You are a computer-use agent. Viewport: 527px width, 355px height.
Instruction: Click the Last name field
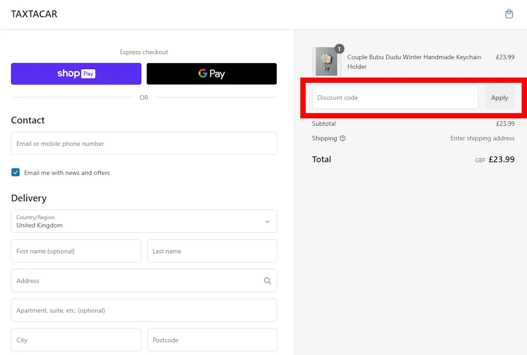212,251
